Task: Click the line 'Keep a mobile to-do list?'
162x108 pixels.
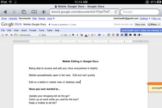Action: coord(43,103)
